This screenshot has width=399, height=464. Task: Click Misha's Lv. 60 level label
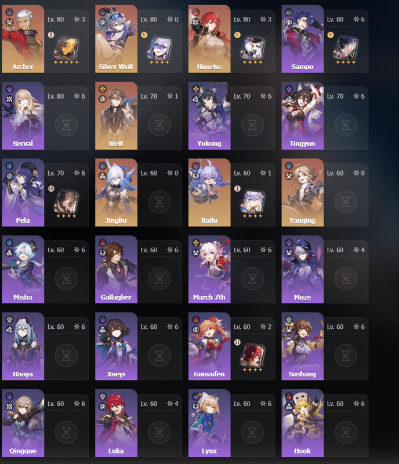tap(56, 250)
